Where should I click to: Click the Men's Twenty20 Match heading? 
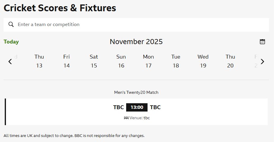(136, 92)
